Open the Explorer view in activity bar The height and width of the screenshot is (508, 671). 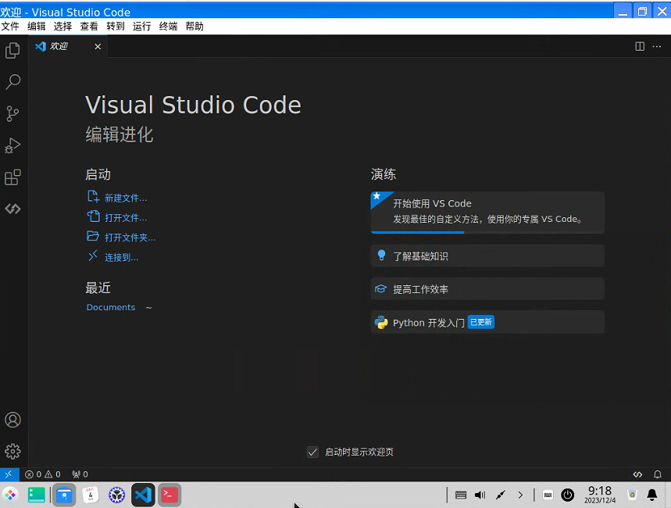point(12,51)
